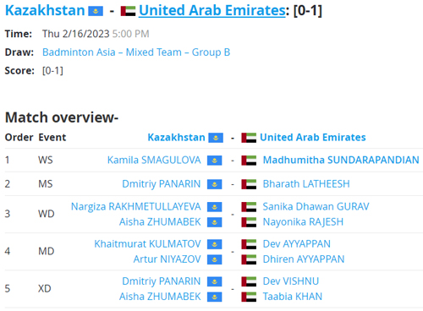Image resolution: width=423 pixels, height=311 pixels.
Task: Open Aisha ZHUMABEK link in XD row
Action: click(x=160, y=297)
